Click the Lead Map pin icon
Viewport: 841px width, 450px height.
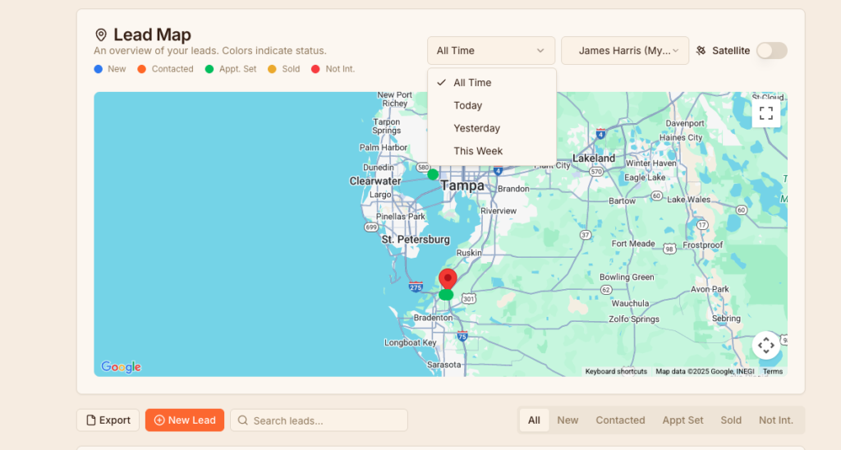click(x=101, y=34)
